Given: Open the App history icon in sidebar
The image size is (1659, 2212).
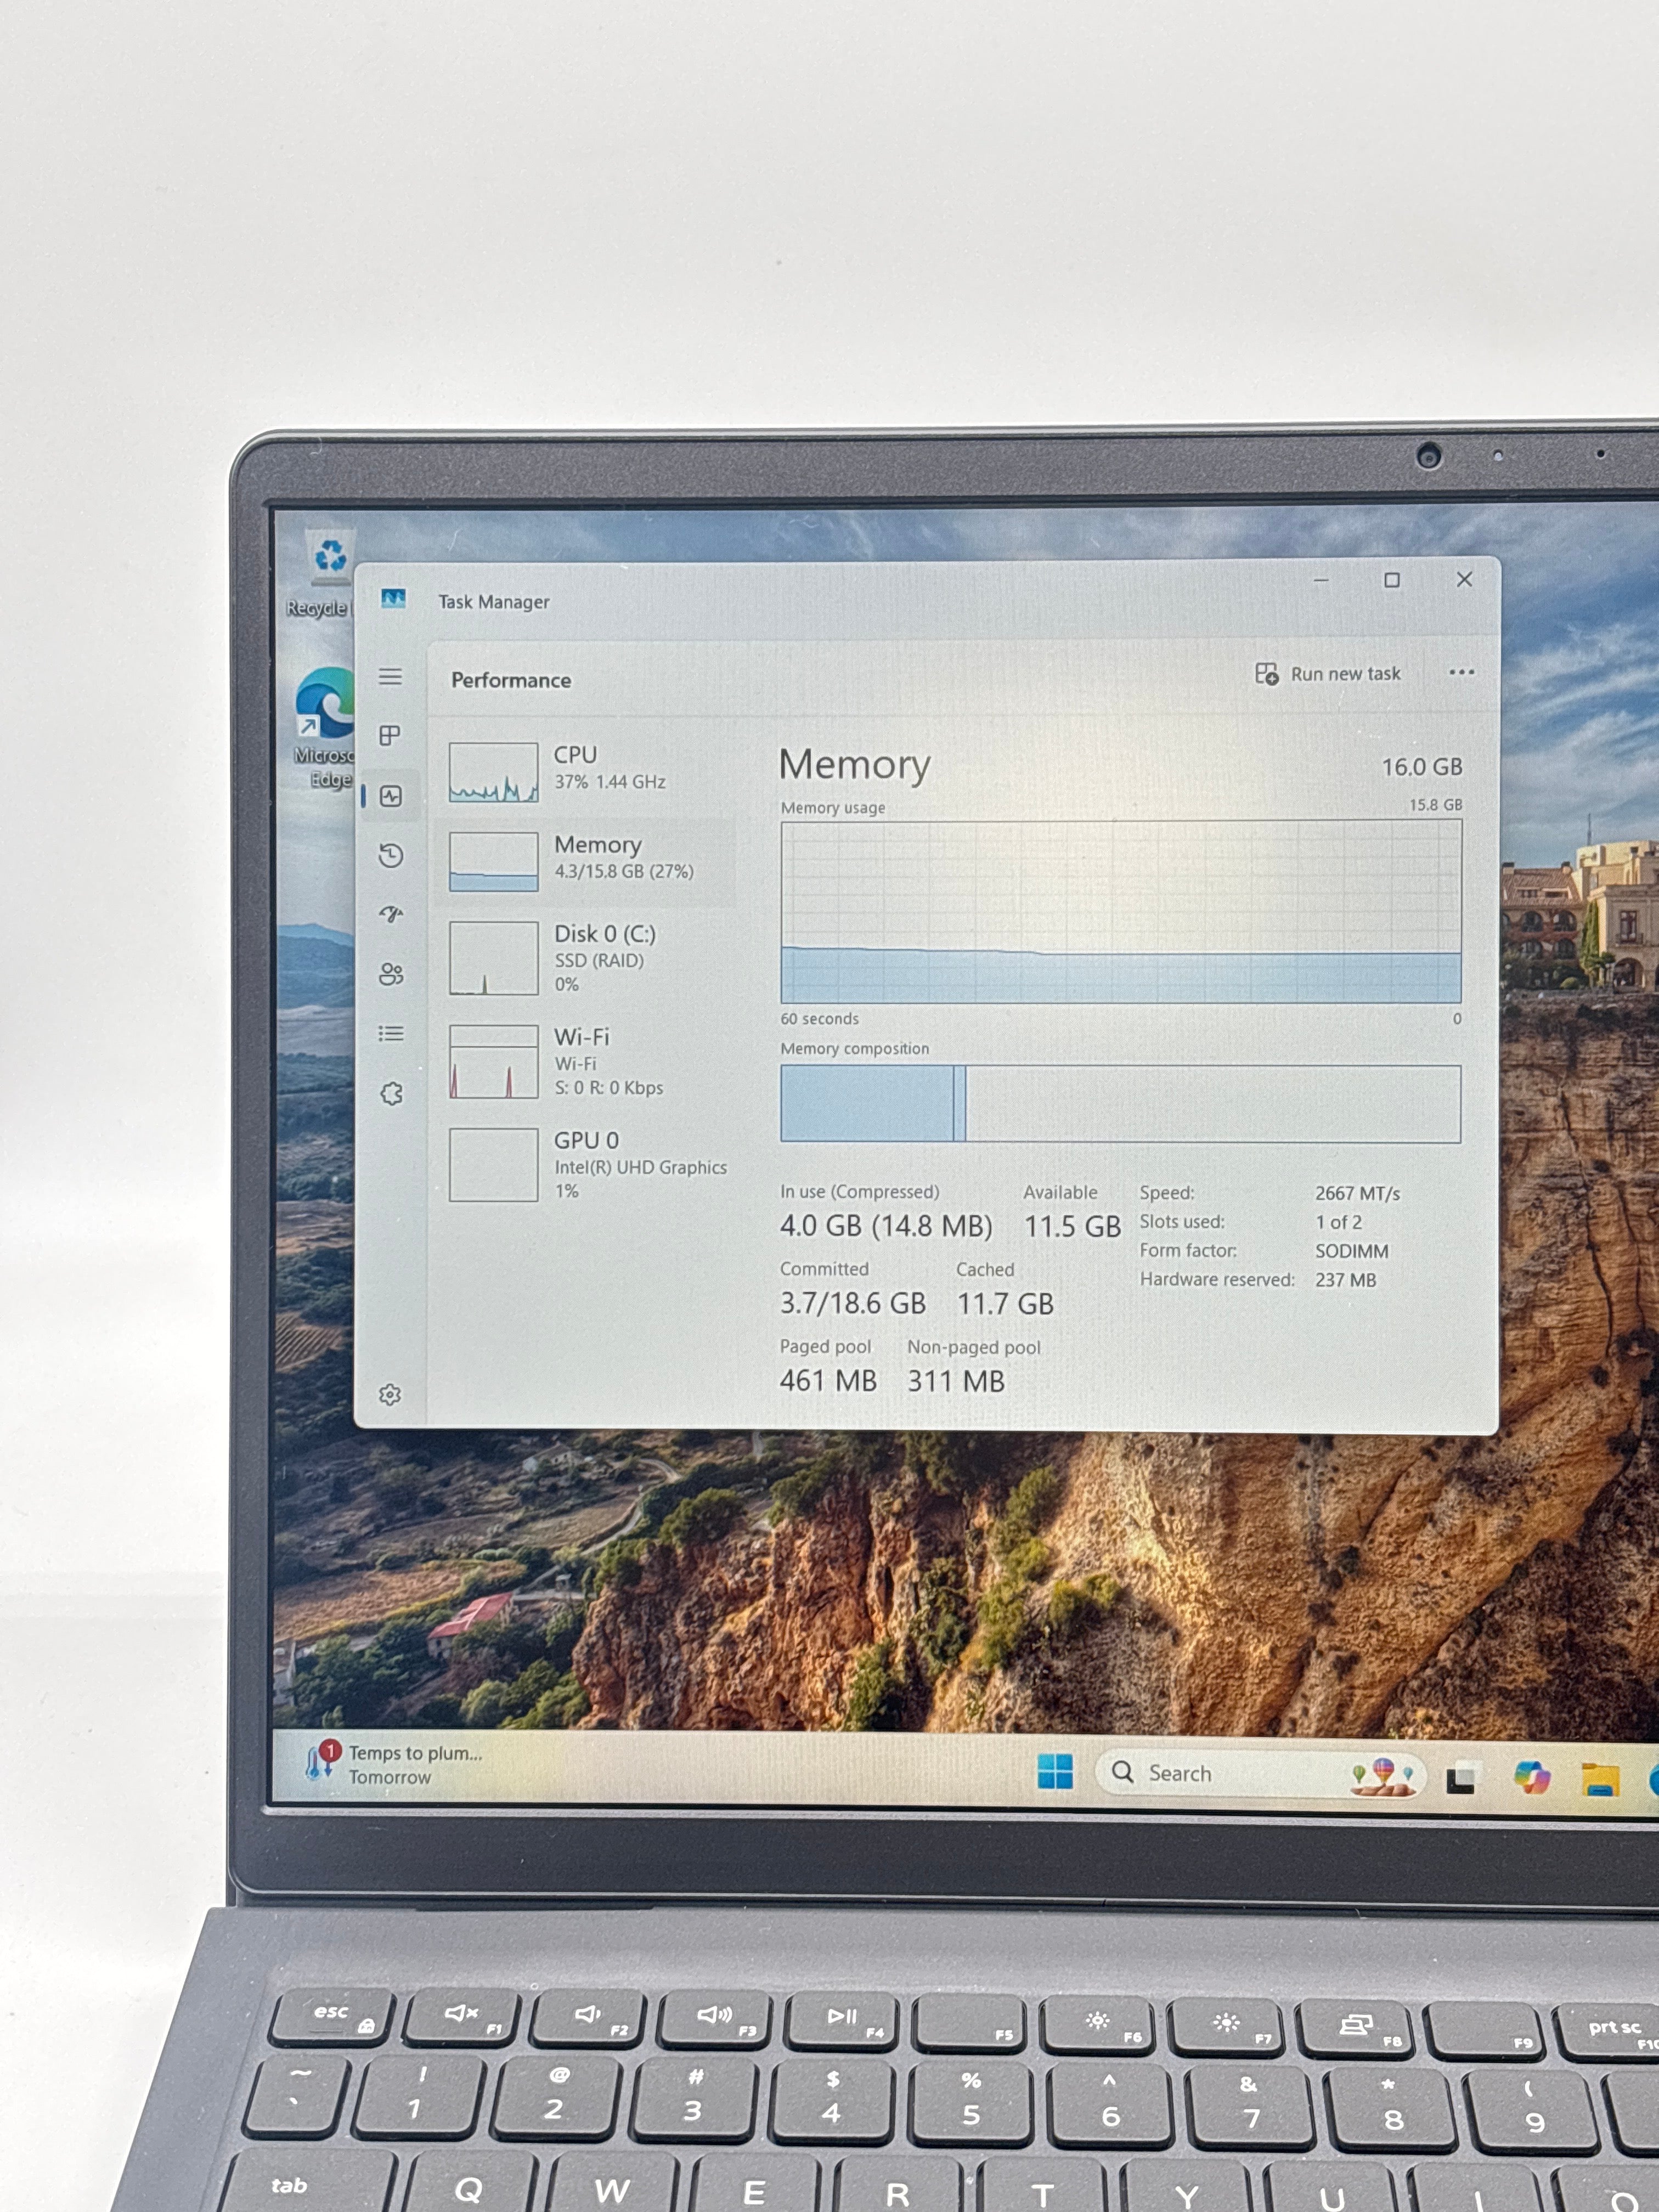Looking at the screenshot, I should [x=391, y=855].
